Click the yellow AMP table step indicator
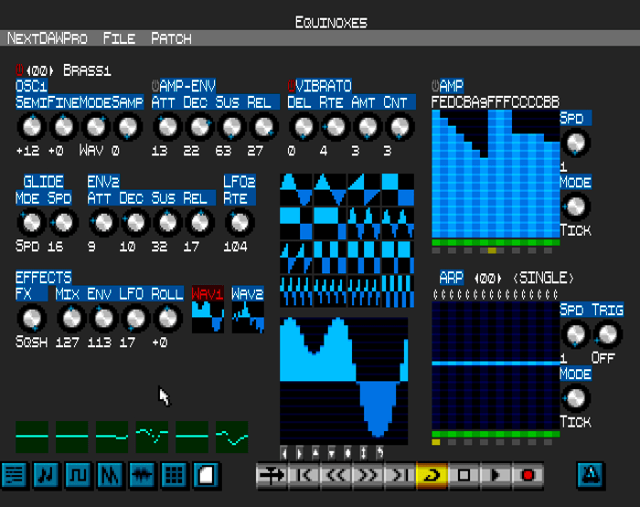Image resolution: width=640 pixels, height=507 pixels. (x=492, y=250)
